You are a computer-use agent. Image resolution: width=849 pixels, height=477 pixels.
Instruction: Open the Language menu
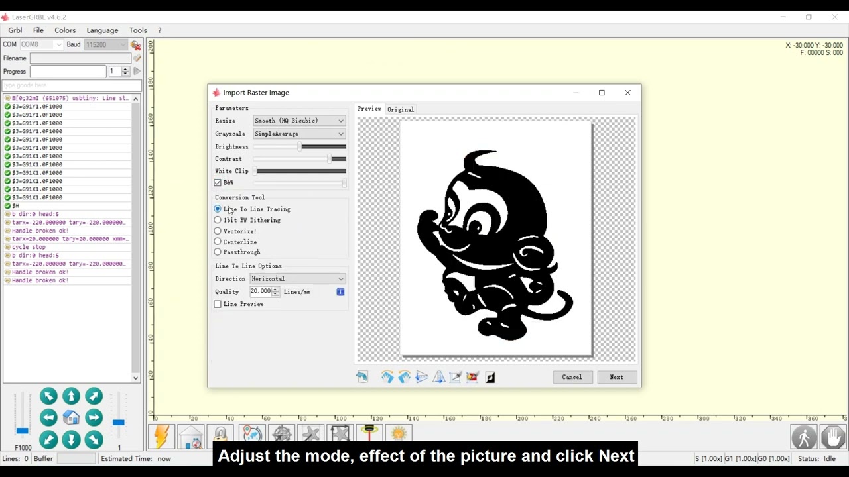click(102, 30)
